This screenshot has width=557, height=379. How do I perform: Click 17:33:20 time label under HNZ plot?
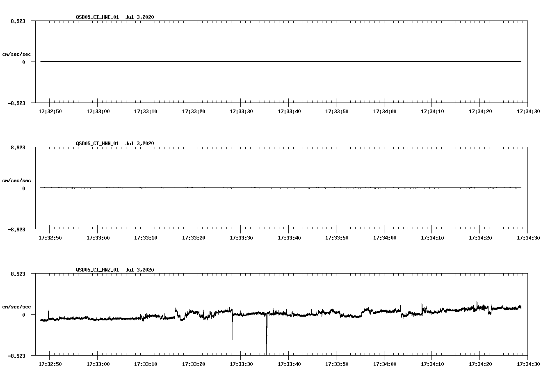pyautogui.click(x=194, y=364)
